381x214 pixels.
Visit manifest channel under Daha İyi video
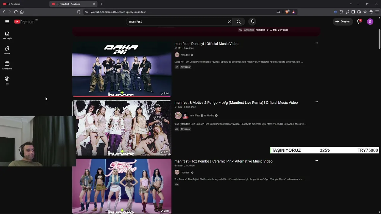coord(185,55)
